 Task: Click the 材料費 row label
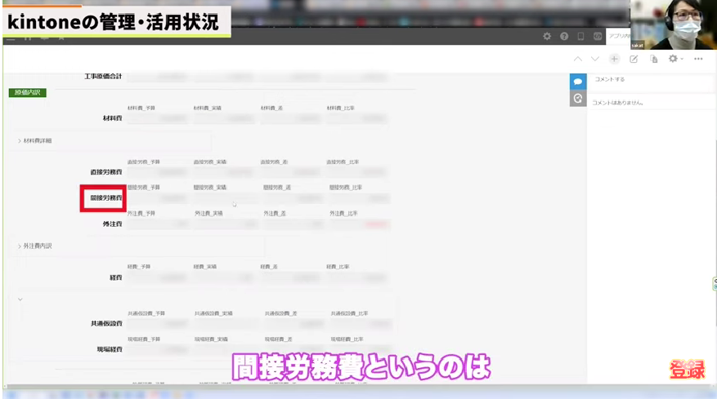pyautogui.click(x=113, y=118)
